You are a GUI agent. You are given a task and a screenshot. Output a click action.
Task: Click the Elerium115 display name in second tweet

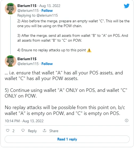27,59
